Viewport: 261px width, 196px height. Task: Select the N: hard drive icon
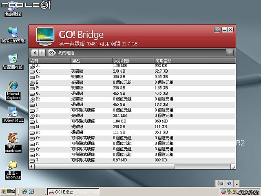coord(32,133)
